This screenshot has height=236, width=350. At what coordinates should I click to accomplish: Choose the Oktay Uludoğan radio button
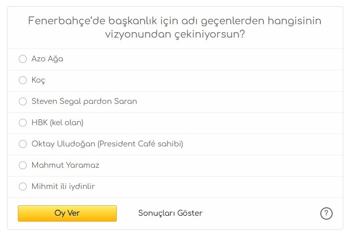[22, 144]
